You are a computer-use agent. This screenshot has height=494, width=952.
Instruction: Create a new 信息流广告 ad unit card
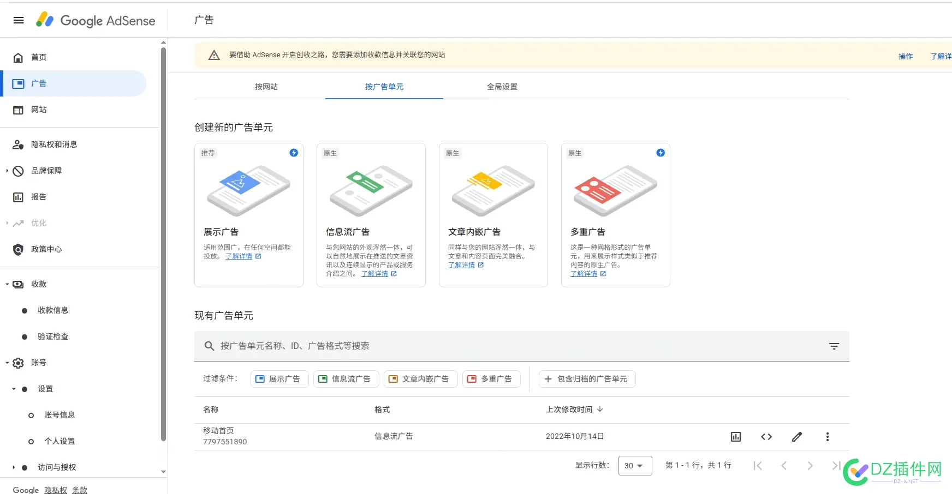(x=371, y=215)
